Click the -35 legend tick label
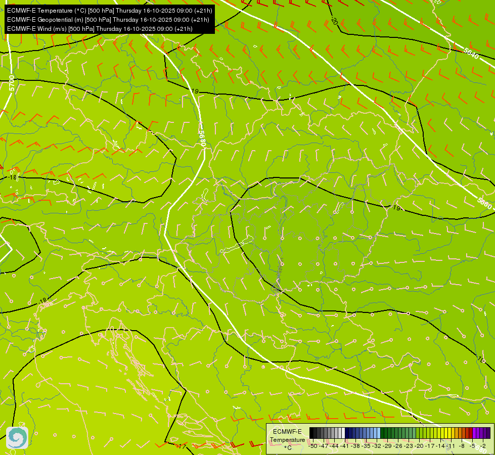Image resolution: width=495 pixels, height=455 pixels. 366,446
